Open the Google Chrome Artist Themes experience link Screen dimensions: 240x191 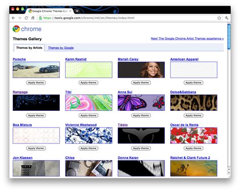187,38
